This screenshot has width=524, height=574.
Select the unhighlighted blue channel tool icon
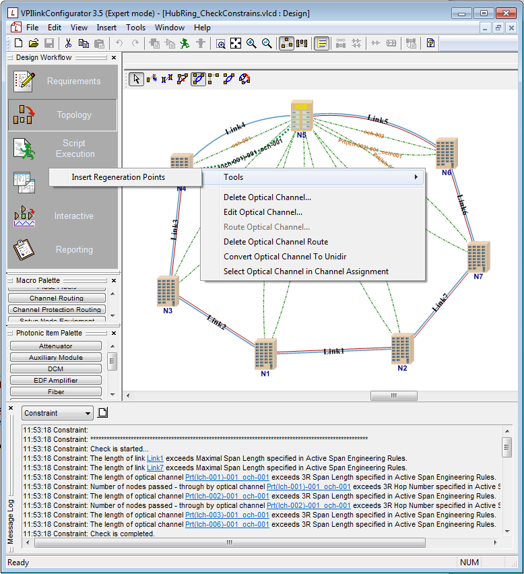(x=229, y=79)
